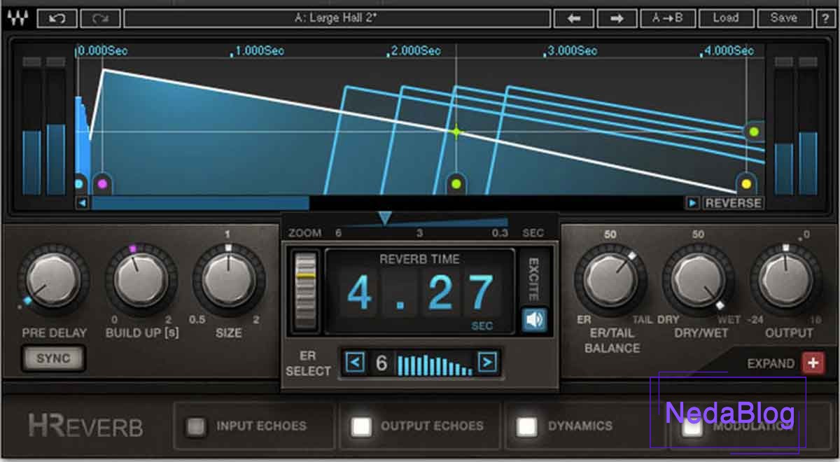Select next ER pattern arrow
Image resolution: width=840 pixels, height=462 pixels.
[x=487, y=363]
